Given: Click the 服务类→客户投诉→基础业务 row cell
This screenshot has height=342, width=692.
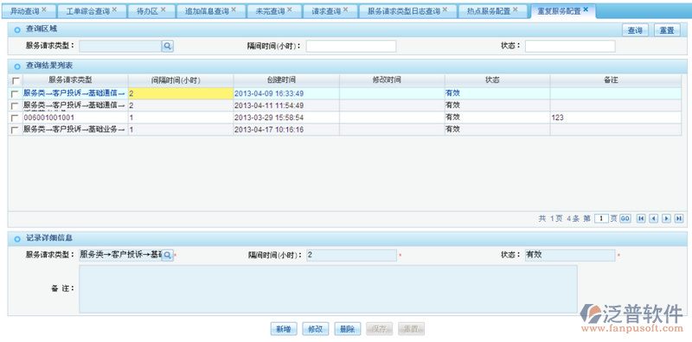Looking at the screenshot, I should [x=75, y=130].
